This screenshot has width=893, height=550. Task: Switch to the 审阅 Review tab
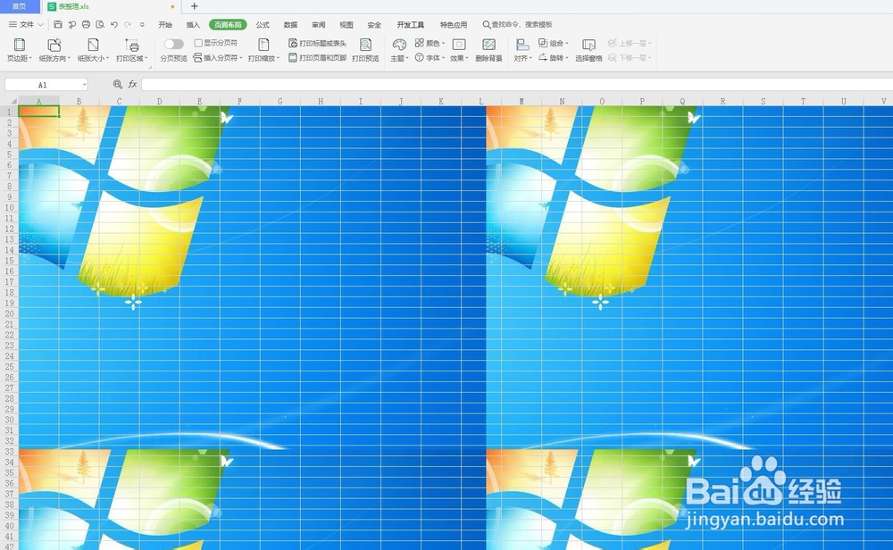(x=319, y=24)
